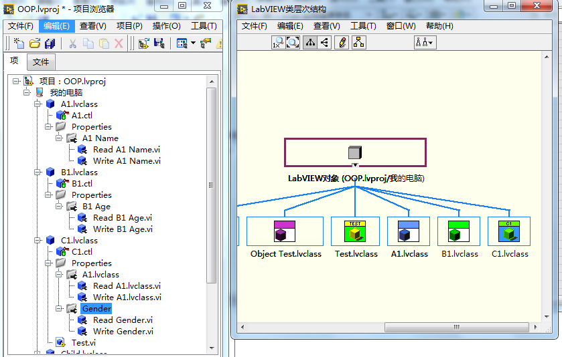The width and height of the screenshot is (562, 357).
Task: Open 工具(T) menu in project browser
Action: click(x=204, y=26)
